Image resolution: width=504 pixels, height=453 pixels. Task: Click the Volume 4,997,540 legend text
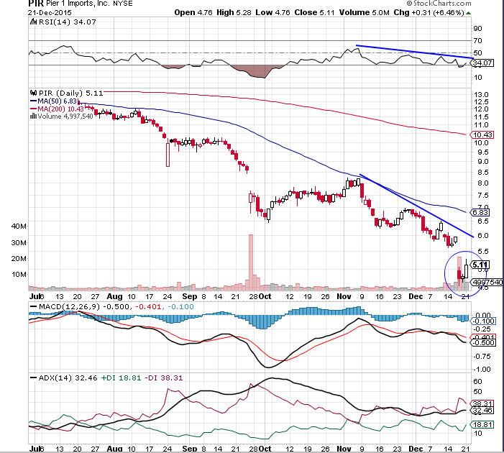point(65,116)
